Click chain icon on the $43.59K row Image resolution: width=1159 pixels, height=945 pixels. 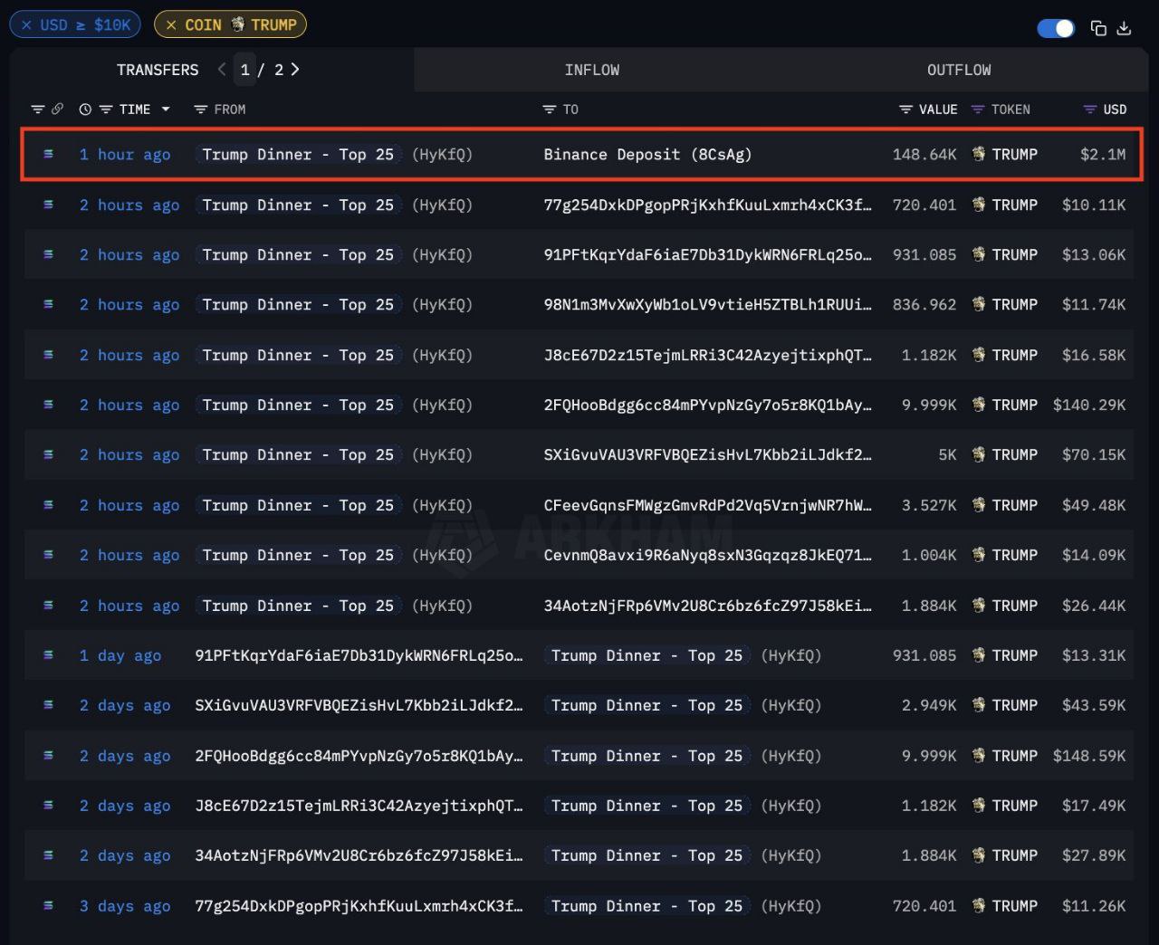pos(48,705)
